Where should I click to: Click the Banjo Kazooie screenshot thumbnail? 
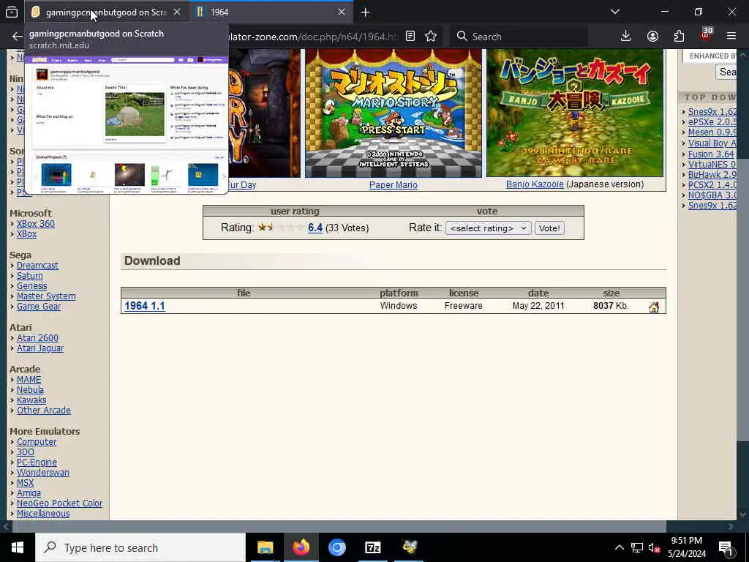click(575, 113)
